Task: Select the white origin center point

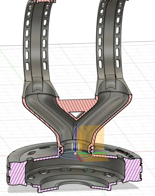Action: point(75,154)
